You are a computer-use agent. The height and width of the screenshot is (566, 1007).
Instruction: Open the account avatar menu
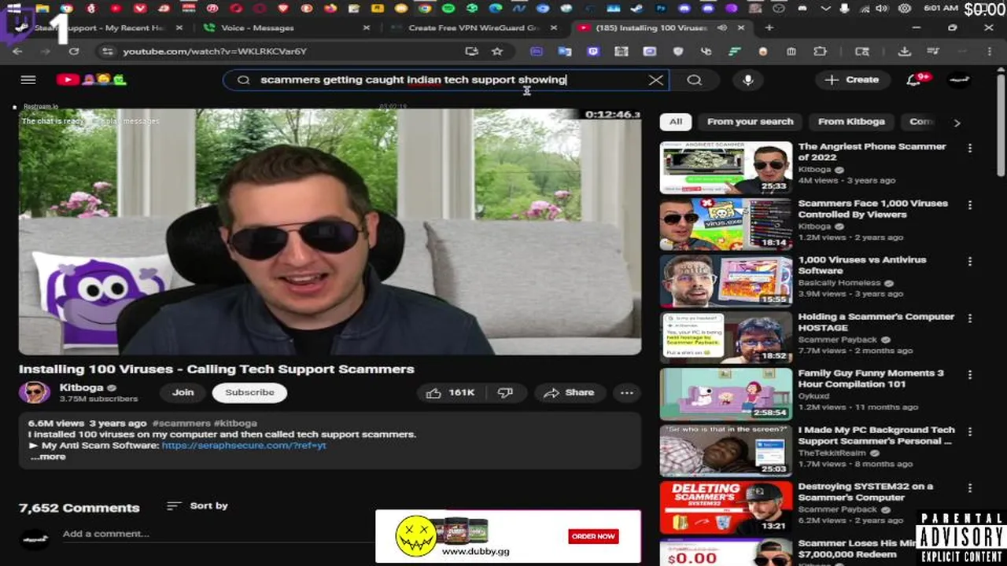[x=959, y=79]
